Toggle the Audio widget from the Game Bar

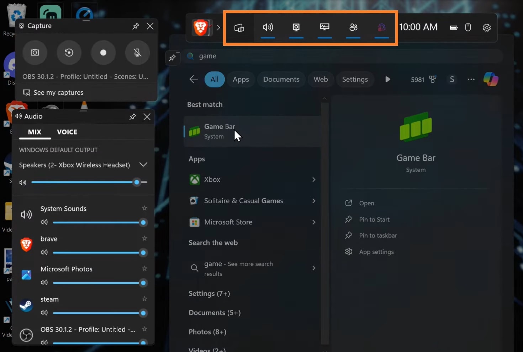[268, 27]
